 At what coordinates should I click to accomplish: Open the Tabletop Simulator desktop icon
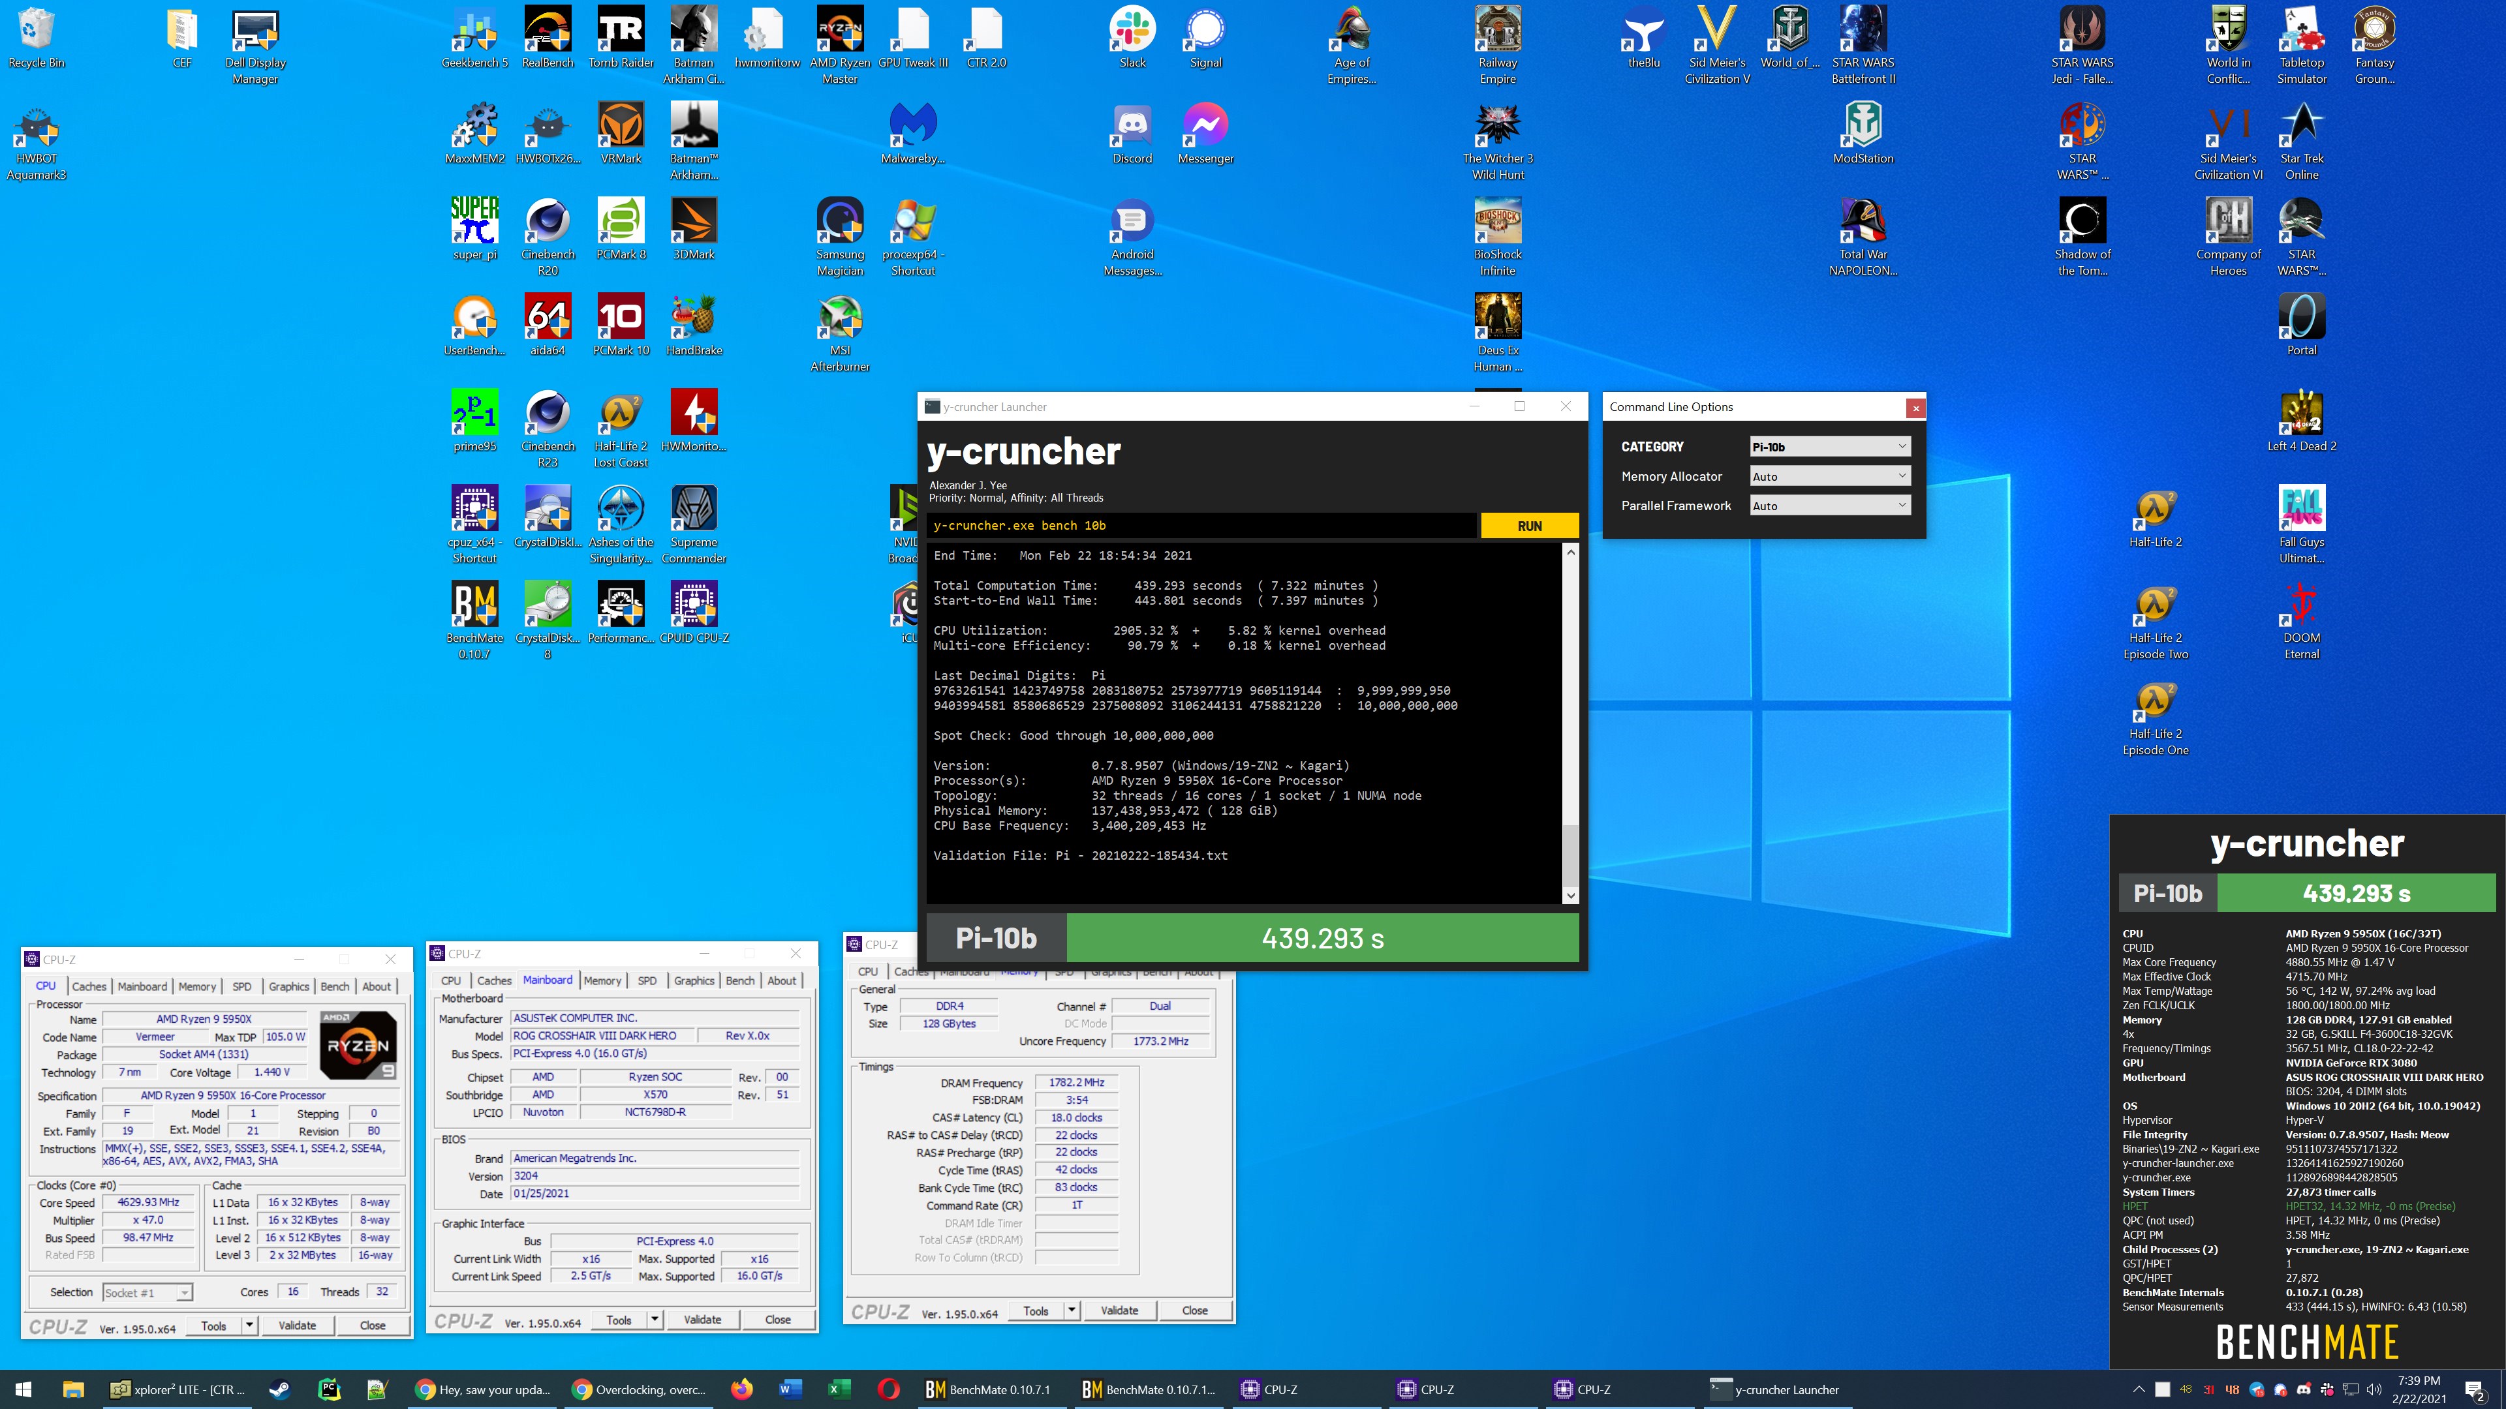click(2300, 46)
